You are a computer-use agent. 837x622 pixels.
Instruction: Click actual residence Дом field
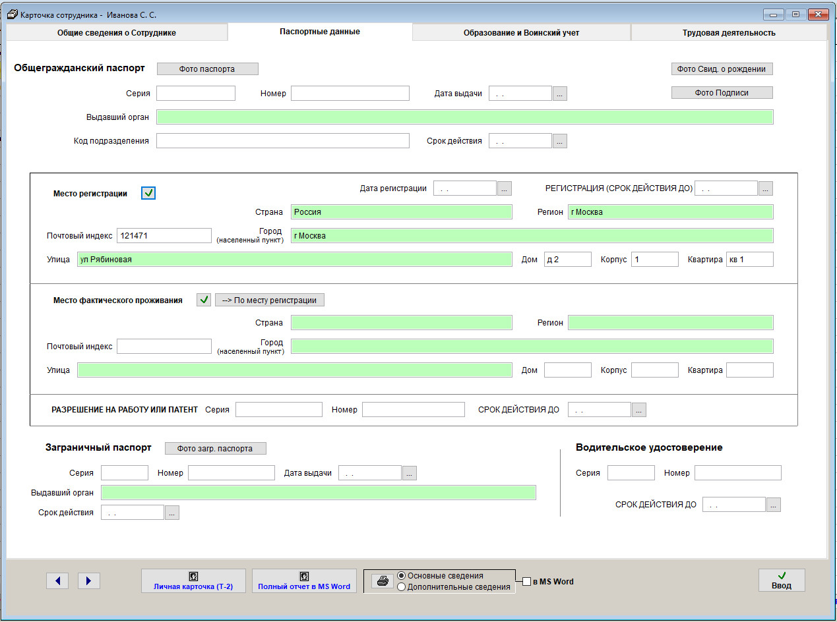(x=568, y=370)
